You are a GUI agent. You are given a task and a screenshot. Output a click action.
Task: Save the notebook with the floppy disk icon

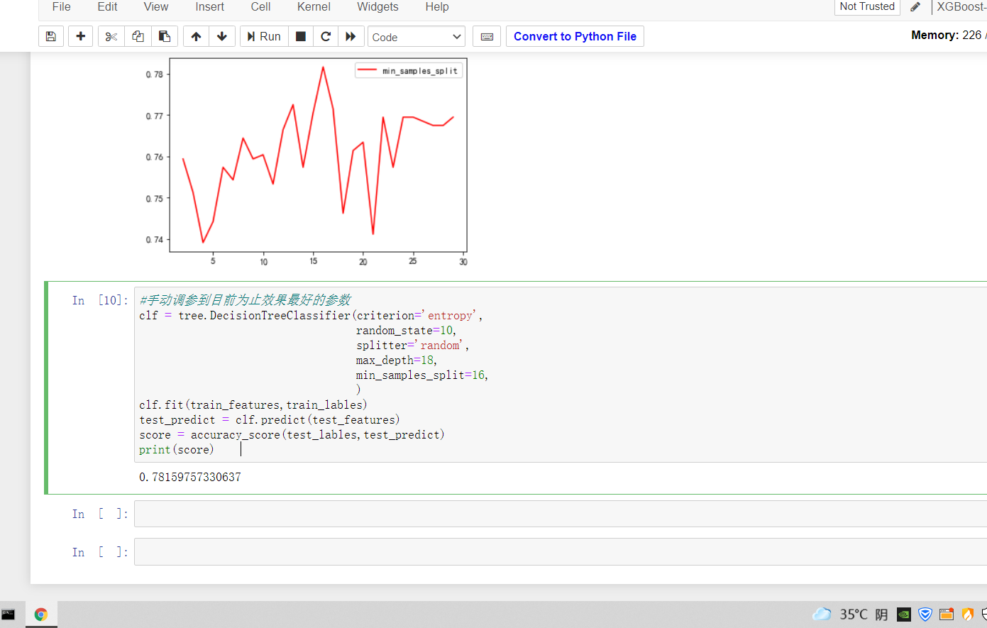click(51, 36)
